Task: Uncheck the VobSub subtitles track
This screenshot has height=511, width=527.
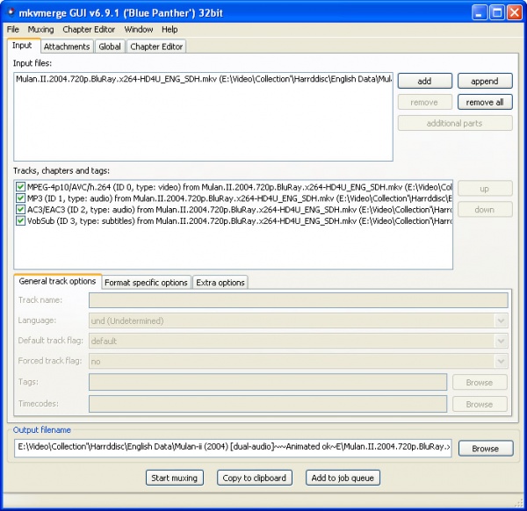Action: (x=20, y=221)
